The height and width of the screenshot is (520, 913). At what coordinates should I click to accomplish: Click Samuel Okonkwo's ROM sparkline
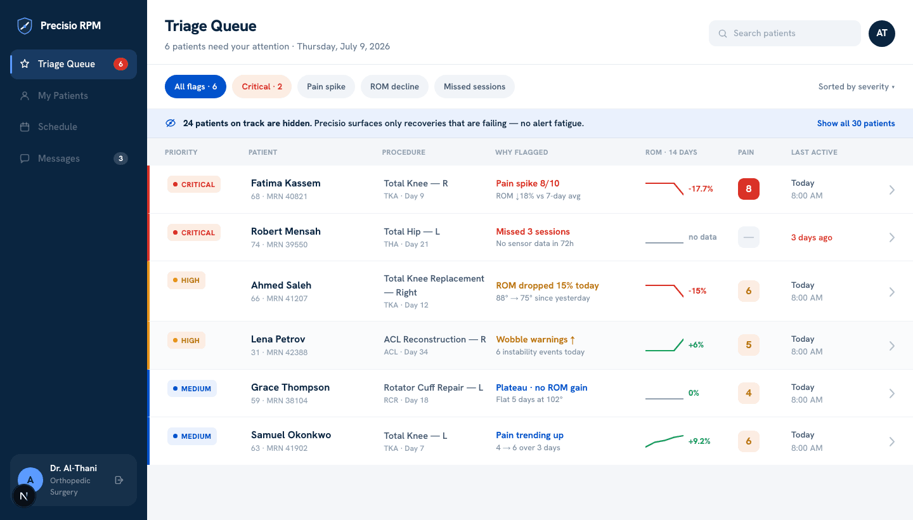(664, 441)
